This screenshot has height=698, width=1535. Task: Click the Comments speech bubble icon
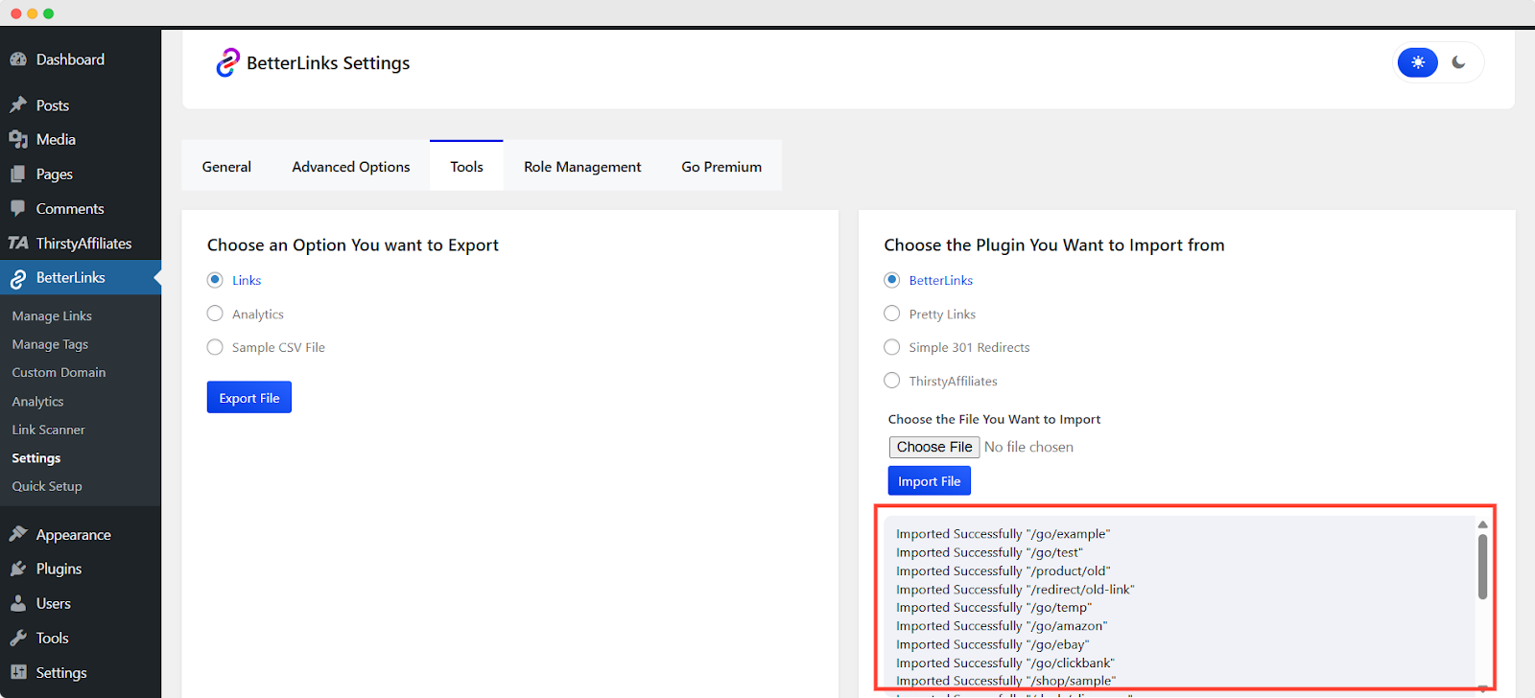tap(18, 209)
